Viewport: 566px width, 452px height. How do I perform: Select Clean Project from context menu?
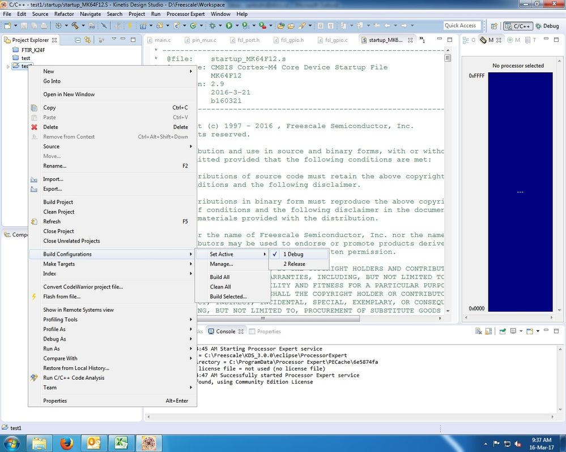(x=112, y=212)
